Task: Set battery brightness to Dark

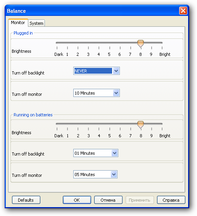Action: [57, 124]
